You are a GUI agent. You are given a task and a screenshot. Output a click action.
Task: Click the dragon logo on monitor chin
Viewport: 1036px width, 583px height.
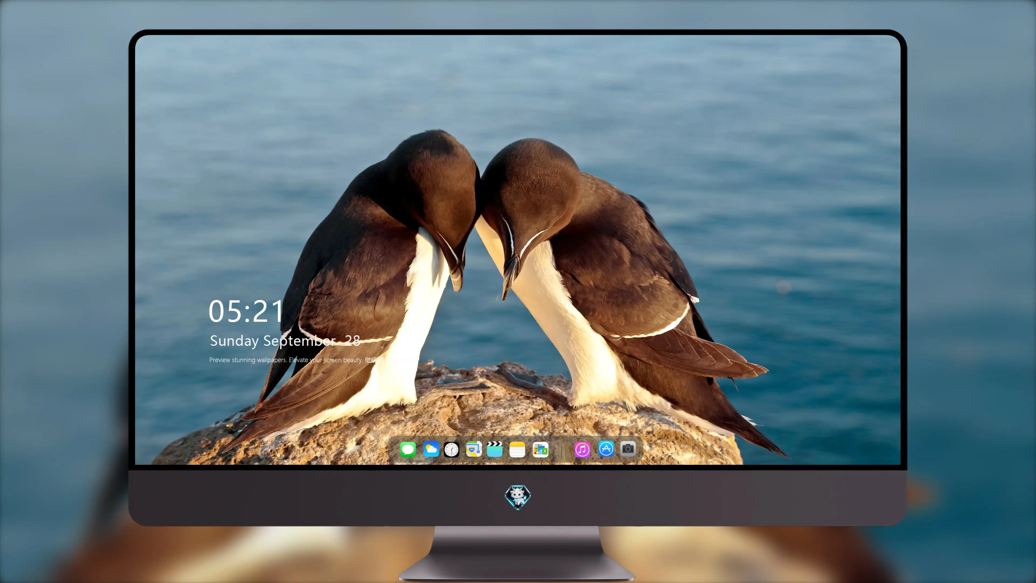[x=518, y=497]
